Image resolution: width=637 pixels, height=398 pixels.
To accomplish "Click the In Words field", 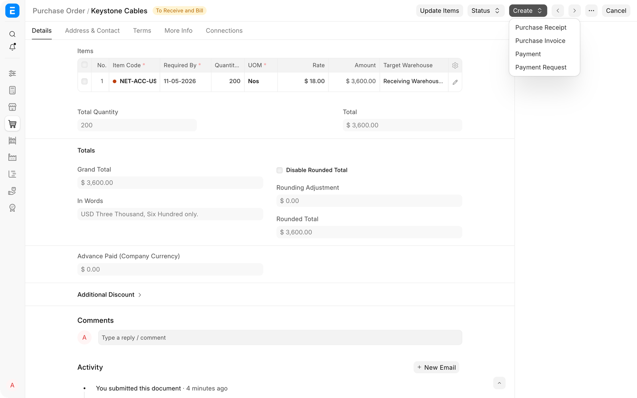I will click(x=170, y=214).
